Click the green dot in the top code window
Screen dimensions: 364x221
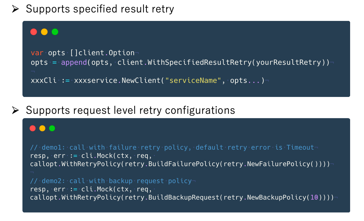click(x=55, y=32)
